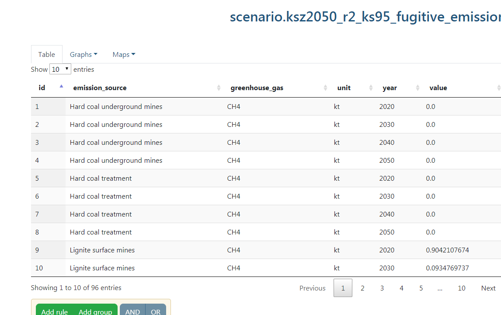Click 'Showing 1 to 10 of 96 entries'
The width and height of the screenshot is (501, 315).
76,287
